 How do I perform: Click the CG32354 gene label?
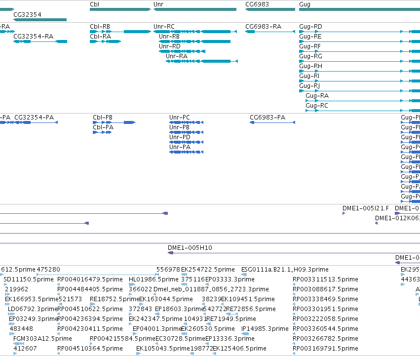[27, 14]
